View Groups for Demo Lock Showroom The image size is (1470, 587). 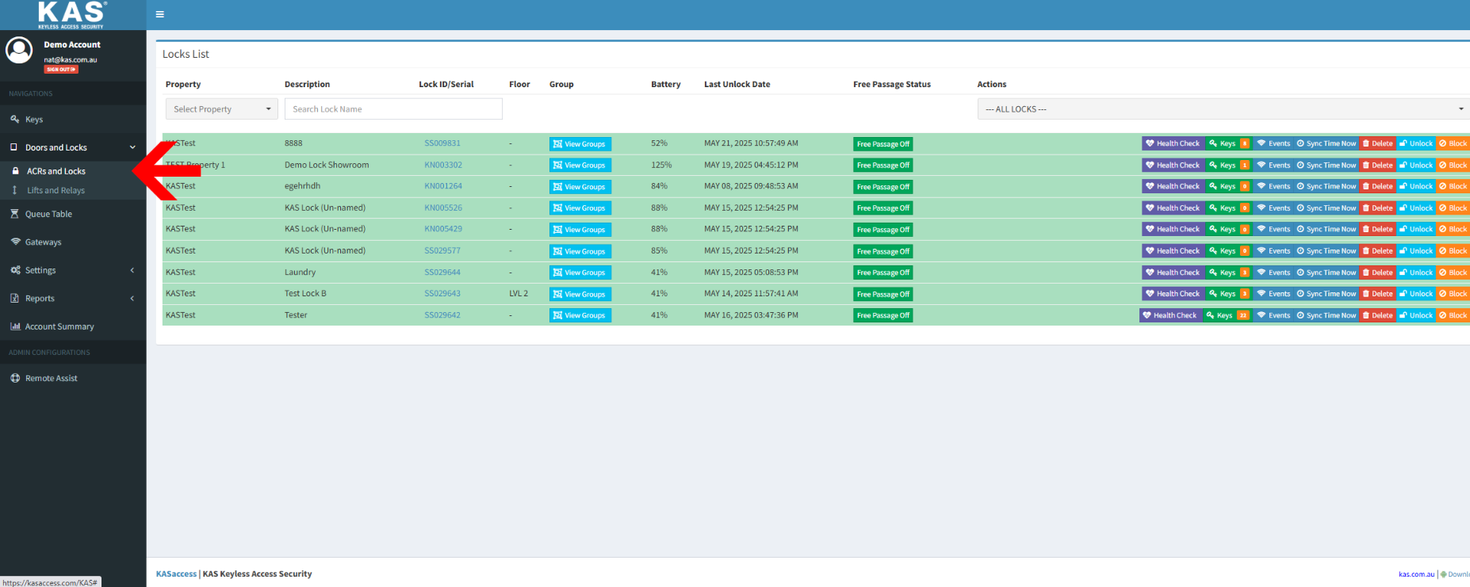(x=580, y=166)
